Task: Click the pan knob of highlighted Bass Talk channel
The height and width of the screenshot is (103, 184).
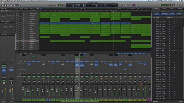Action: (77, 82)
